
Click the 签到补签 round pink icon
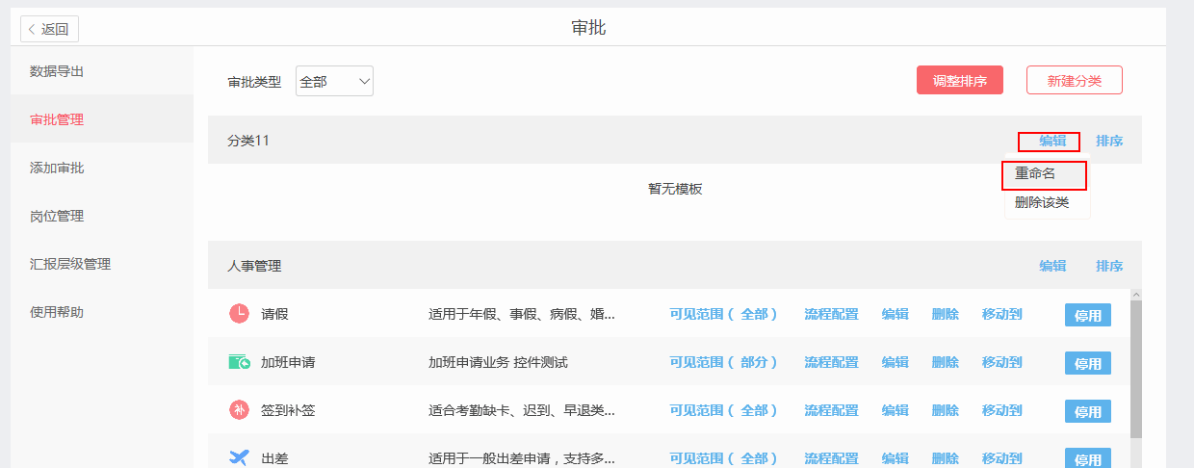[239, 410]
